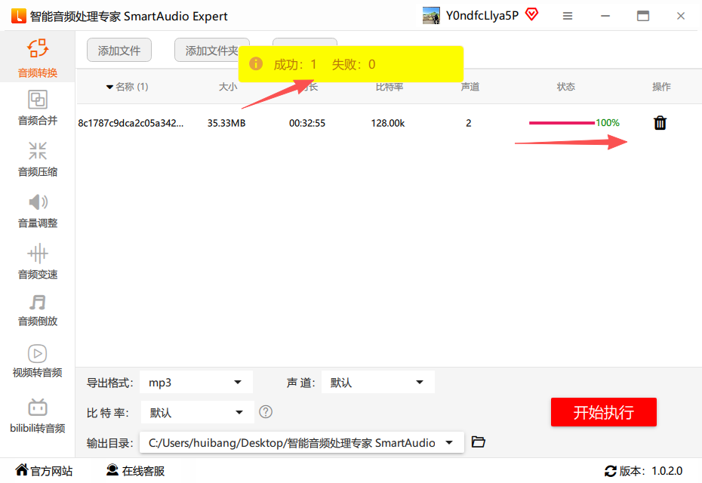Viewport: 702px width, 483px height.
Task: Click the 添加文件 button
Action: [x=119, y=51]
